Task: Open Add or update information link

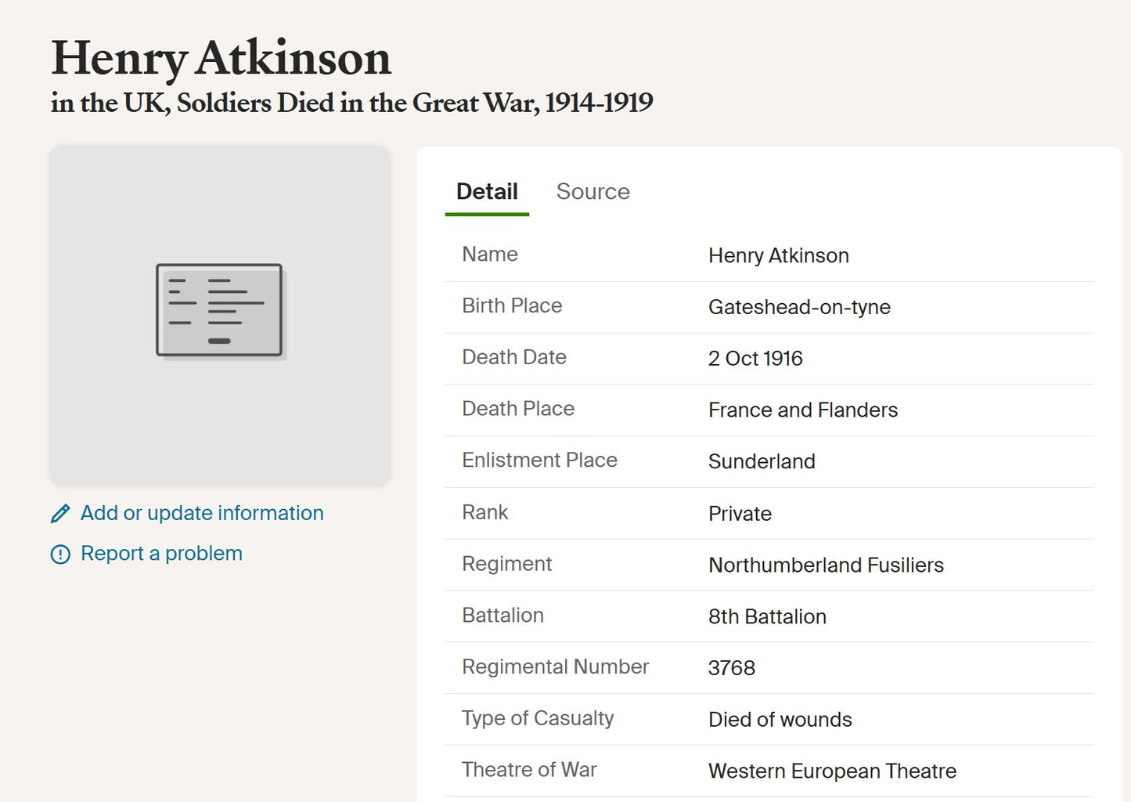Action: (x=202, y=513)
